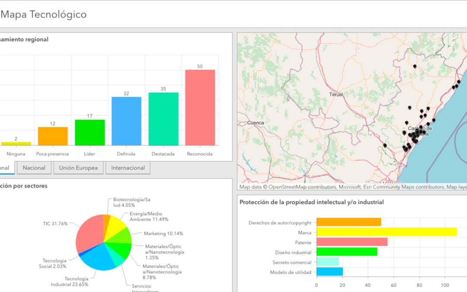
Task: Click the Cuenca label on map
Action: (256, 123)
